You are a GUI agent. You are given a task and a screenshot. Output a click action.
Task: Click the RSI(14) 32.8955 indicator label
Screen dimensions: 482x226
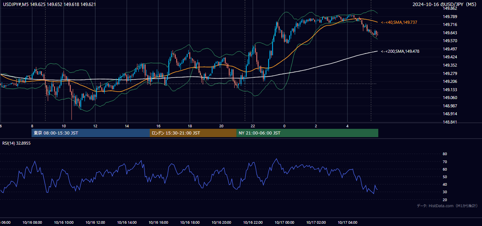tap(17, 143)
